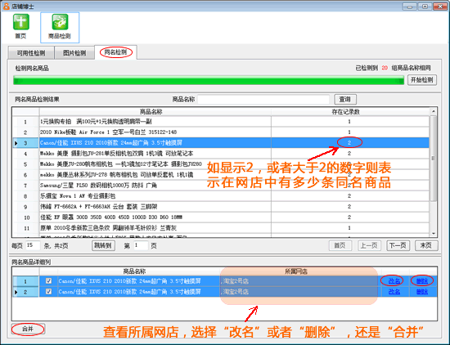Image resolution: width=450 pixels, height=345 pixels.
Task: Switch to the 图片检测 tab
Action: click(74, 53)
